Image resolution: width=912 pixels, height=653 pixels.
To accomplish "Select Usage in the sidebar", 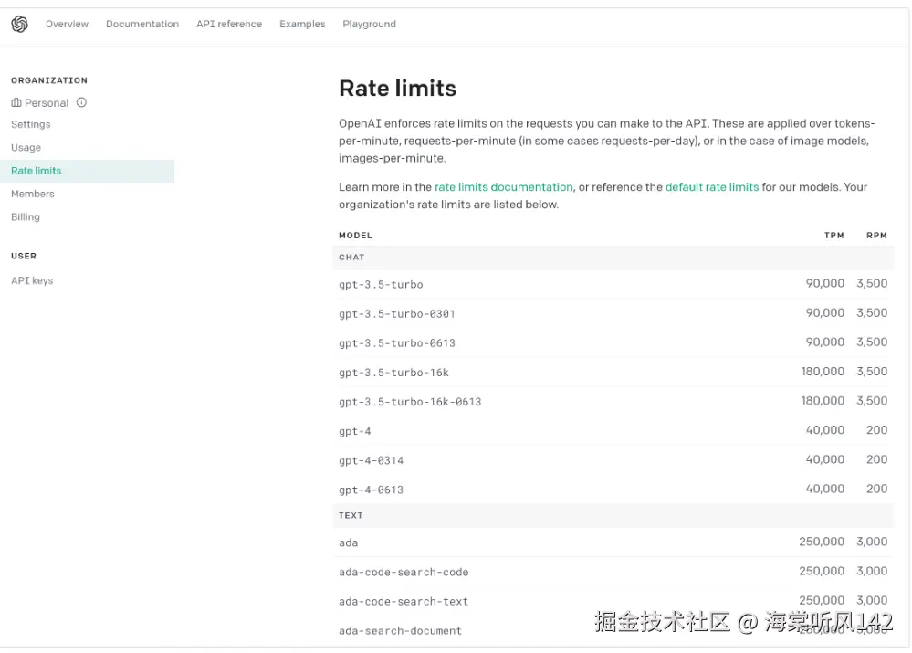I will (x=26, y=148).
